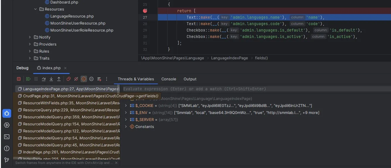This screenshot has width=391, height=168.
Task: Step into the function
Action: pyautogui.click(x=51, y=79)
